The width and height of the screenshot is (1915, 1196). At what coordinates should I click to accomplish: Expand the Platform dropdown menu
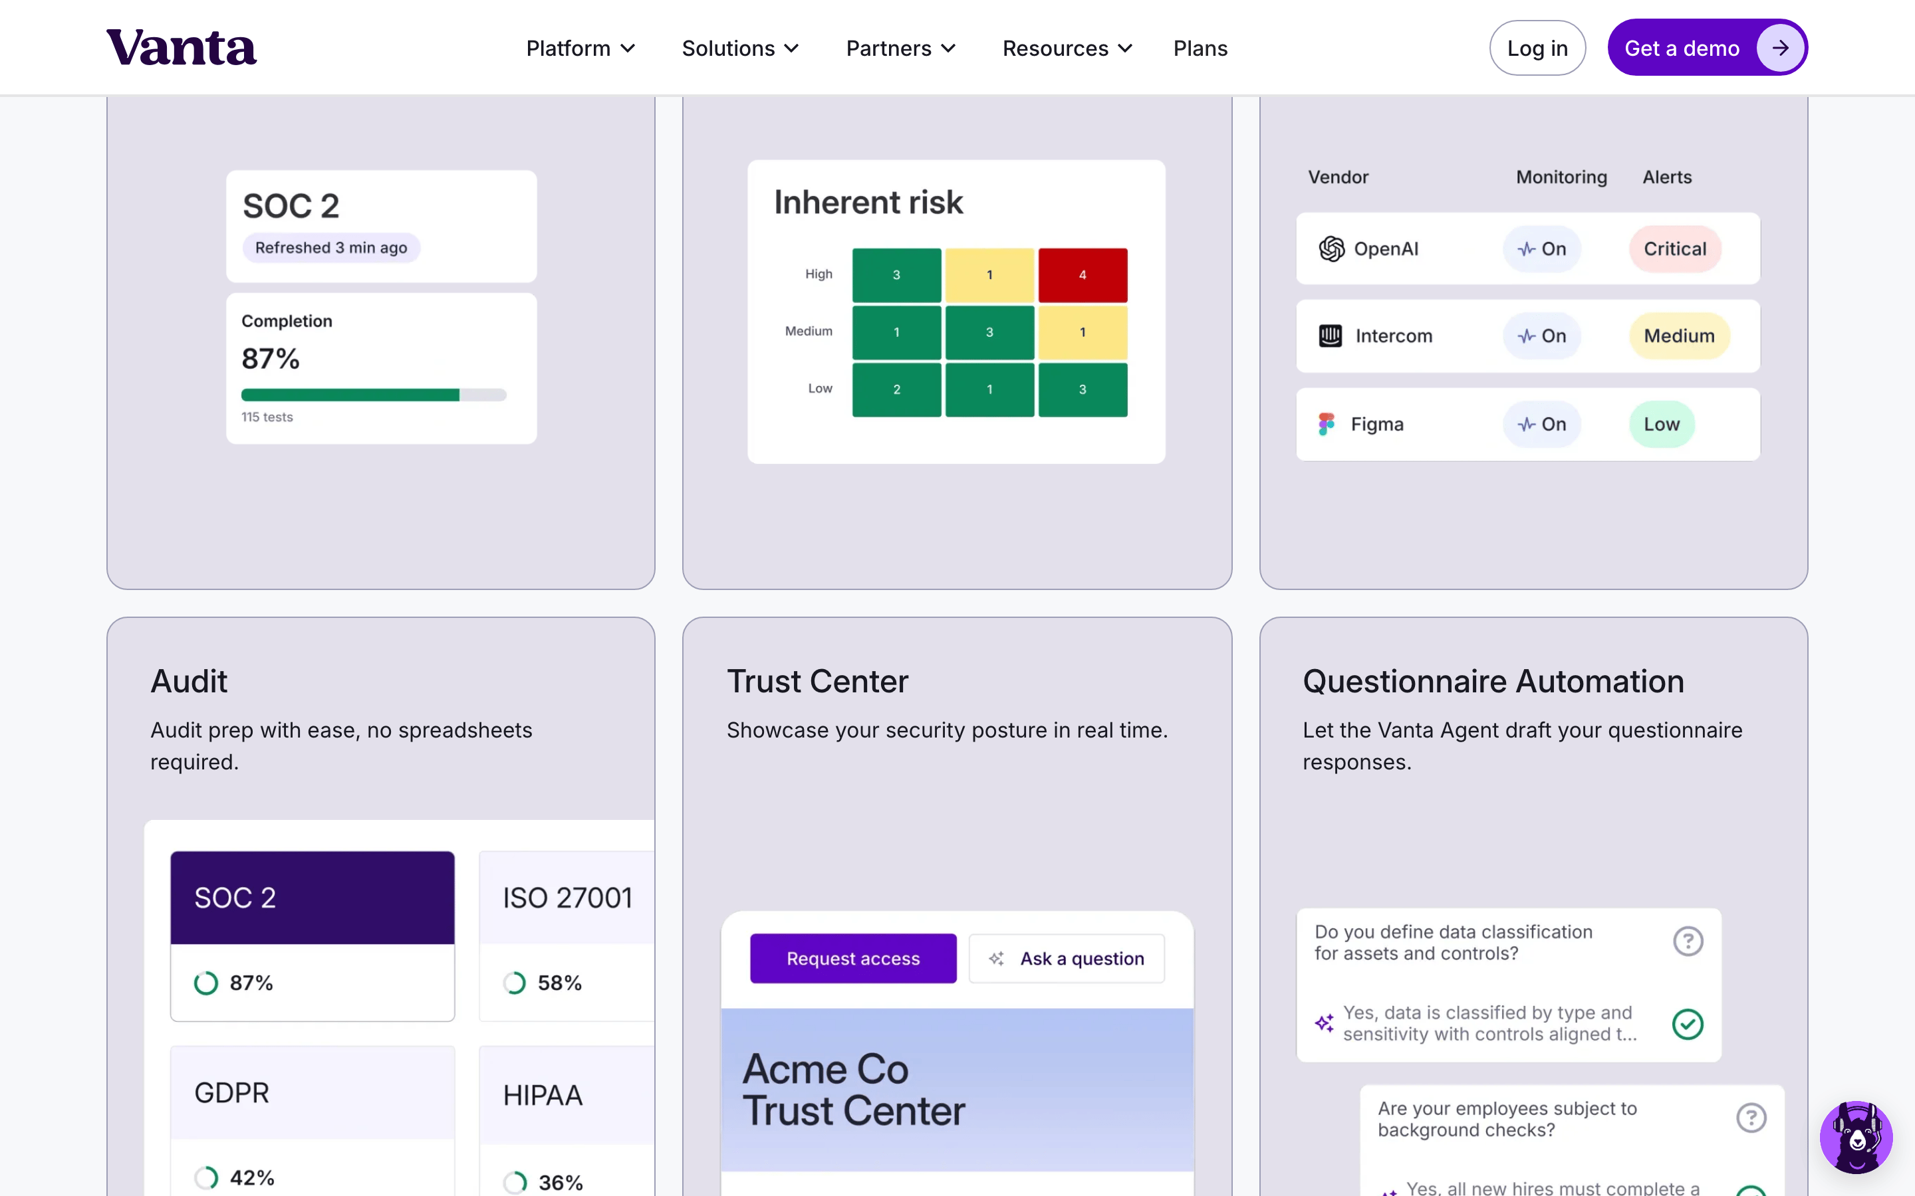[581, 49]
